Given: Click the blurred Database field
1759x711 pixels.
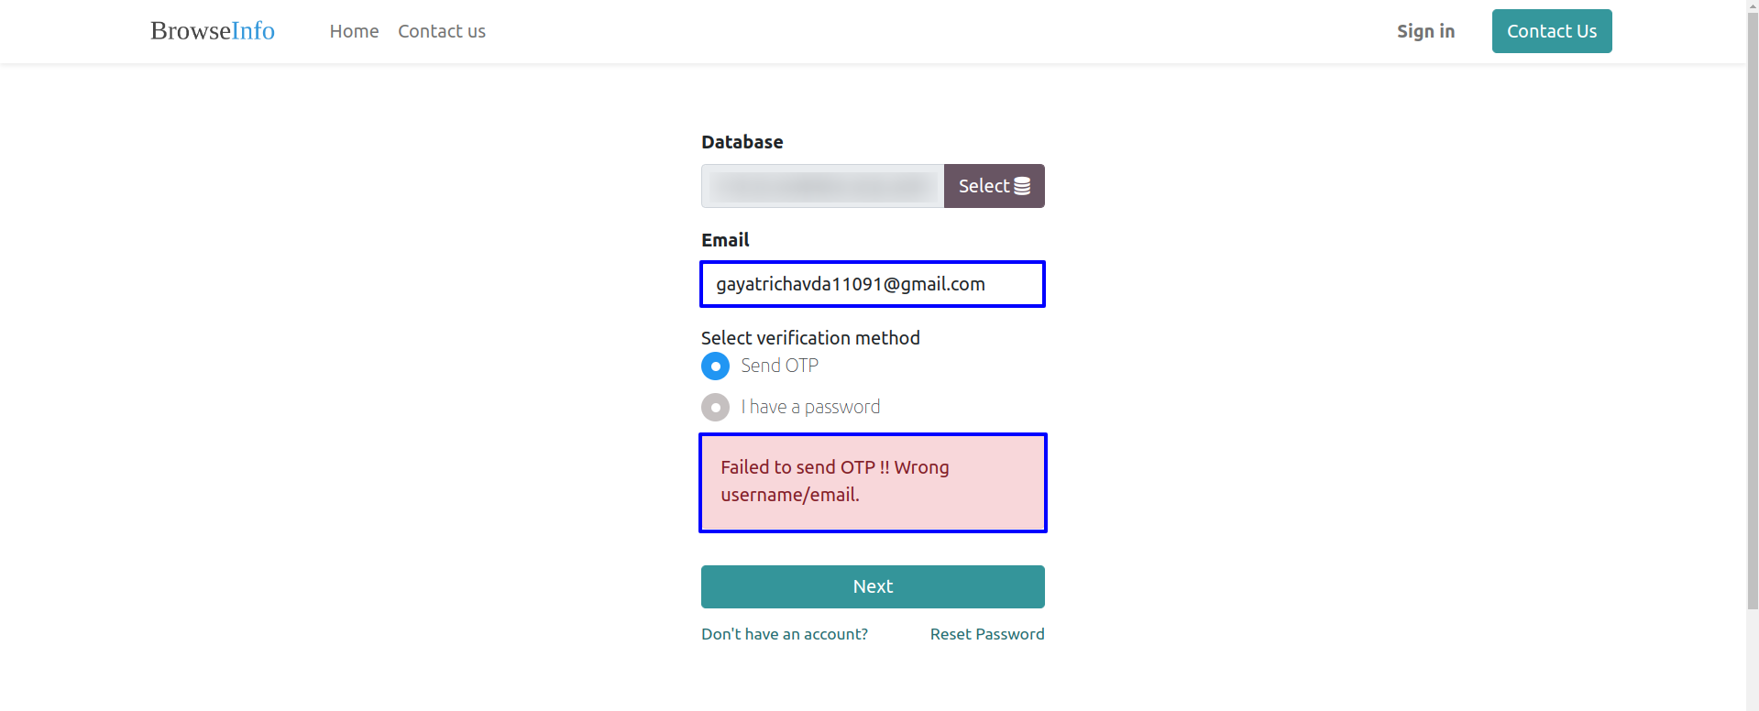Looking at the screenshot, I should (823, 186).
